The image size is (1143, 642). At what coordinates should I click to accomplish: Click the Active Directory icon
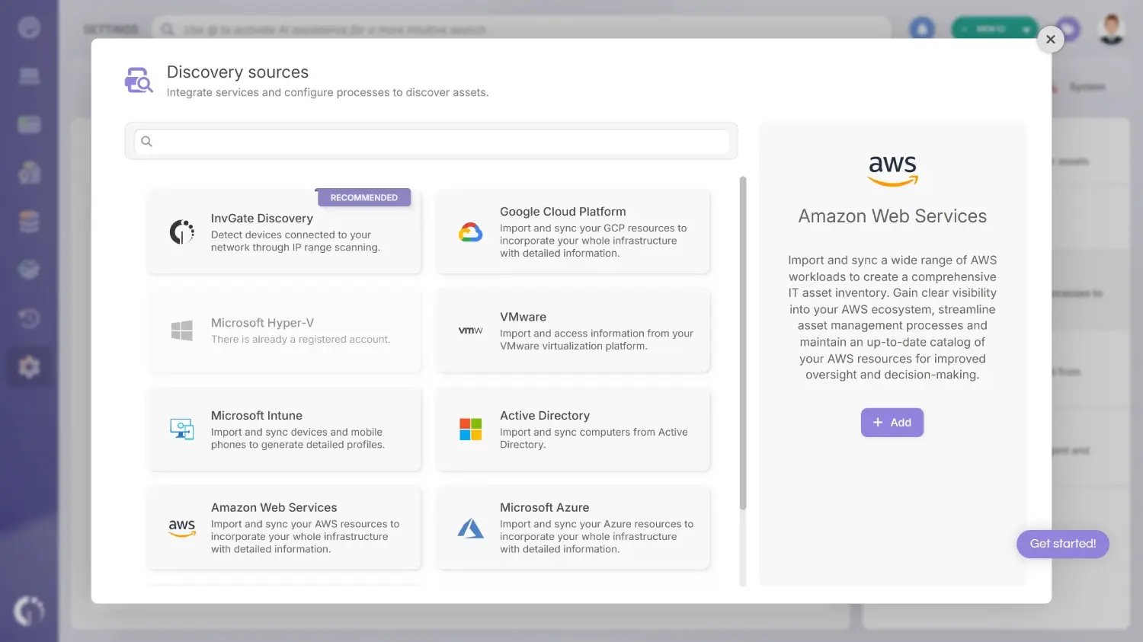tap(470, 429)
